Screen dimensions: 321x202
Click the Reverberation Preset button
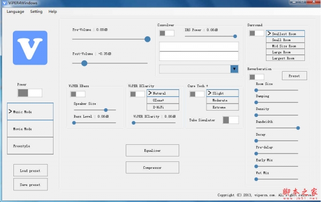pyautogui.click(x=294, y=76)
